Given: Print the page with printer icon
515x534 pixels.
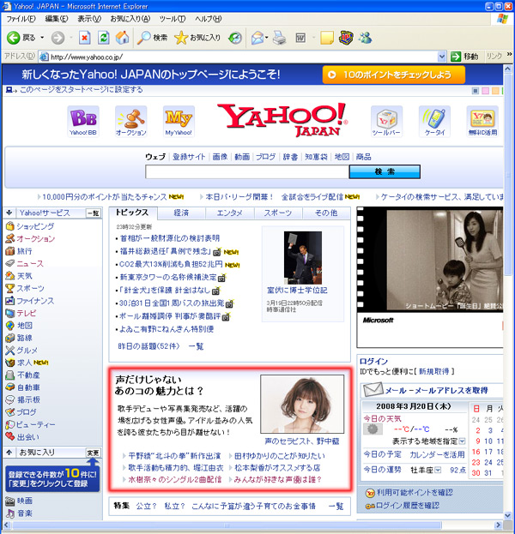Looking at the screenshot, I should [280, 38].
